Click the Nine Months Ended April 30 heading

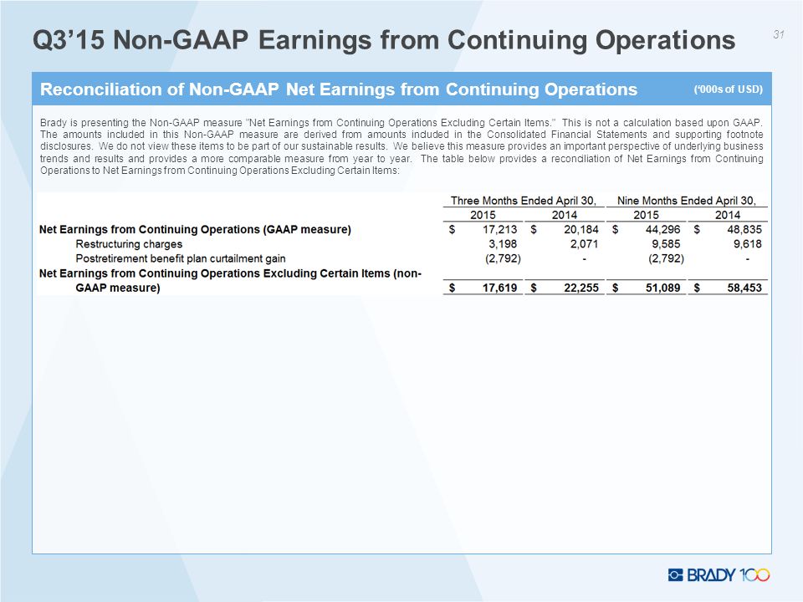tap(686, 201)
